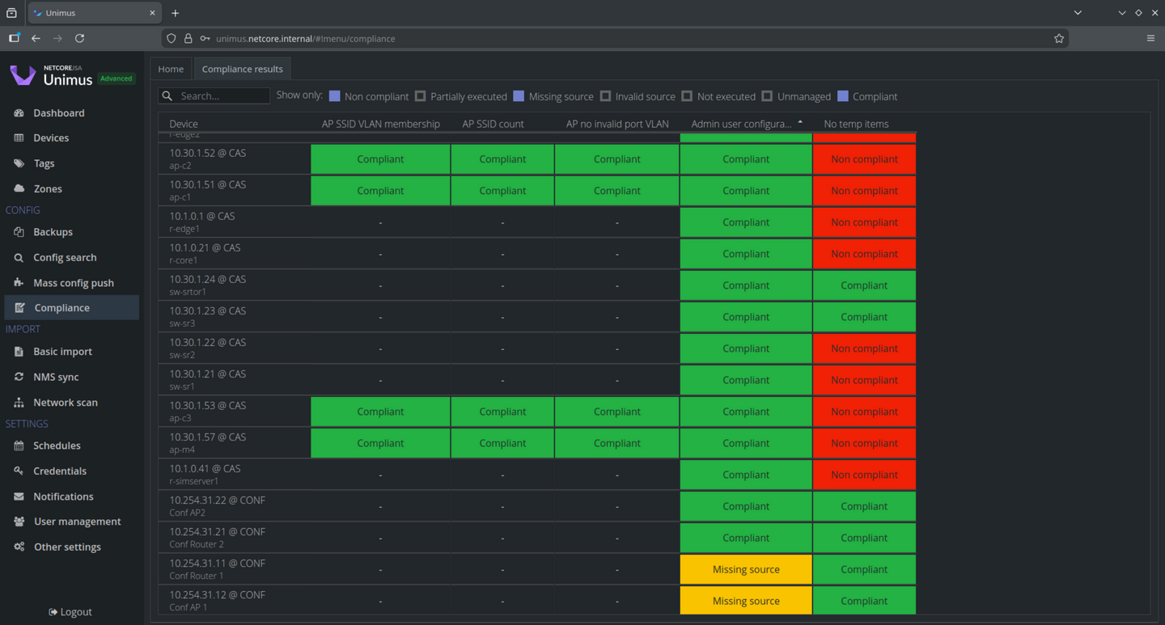Open User management in the sidebar
The width and height of the screenshot is (1165, 625).
tap(77, 522)
